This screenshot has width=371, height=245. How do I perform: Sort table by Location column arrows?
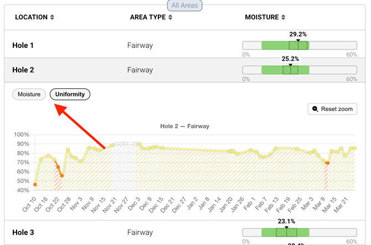[52, 17]
